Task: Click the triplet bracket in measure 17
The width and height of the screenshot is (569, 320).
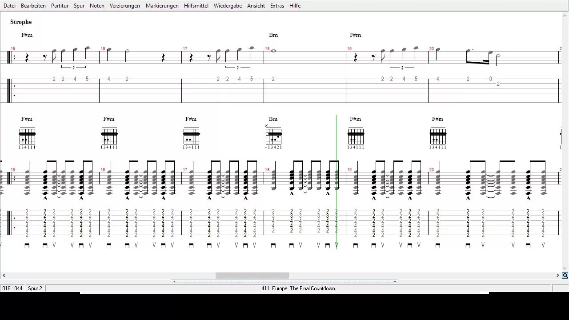Action: pyautogui.click(x=237, y=68)
